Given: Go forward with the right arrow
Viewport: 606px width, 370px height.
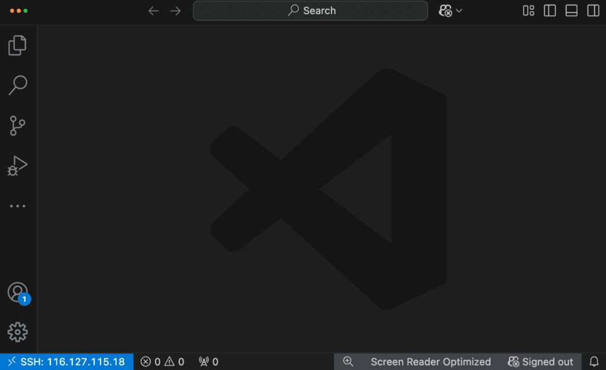Looking at the screenshot, I should pyautogui.click(x=175, y=11).
